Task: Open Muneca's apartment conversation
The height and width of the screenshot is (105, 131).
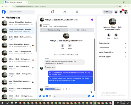Action: coord(18,90)
